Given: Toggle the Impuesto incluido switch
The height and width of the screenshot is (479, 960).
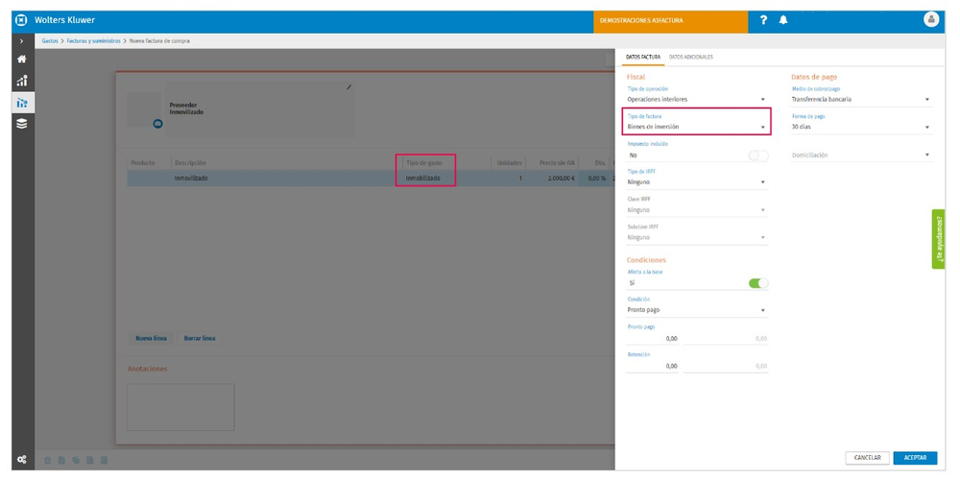Looking at the screenshot, I should pyautogui.click(x=758, y=156).
